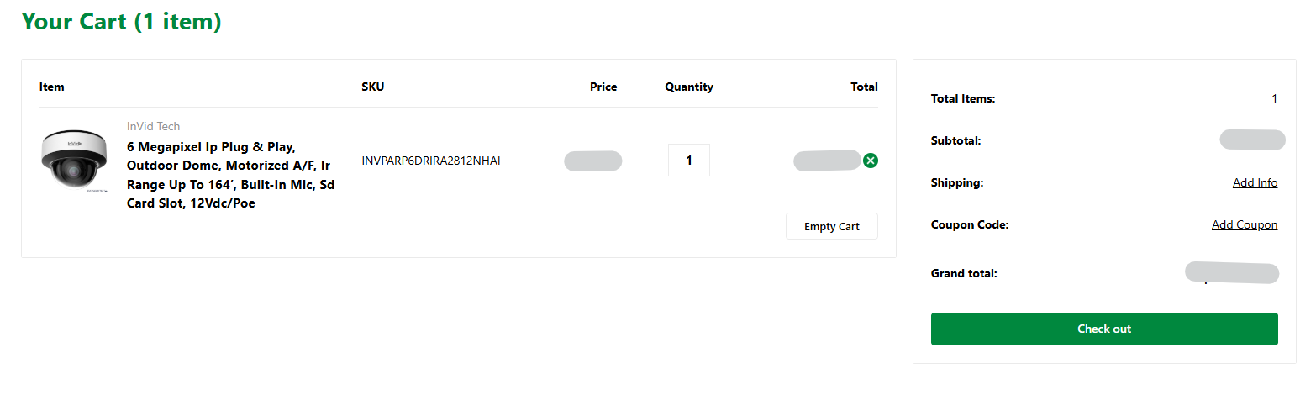Viewport: 1316px width, 395px height.
Task: Click the Total Items label
Action: tap(962, 98)
